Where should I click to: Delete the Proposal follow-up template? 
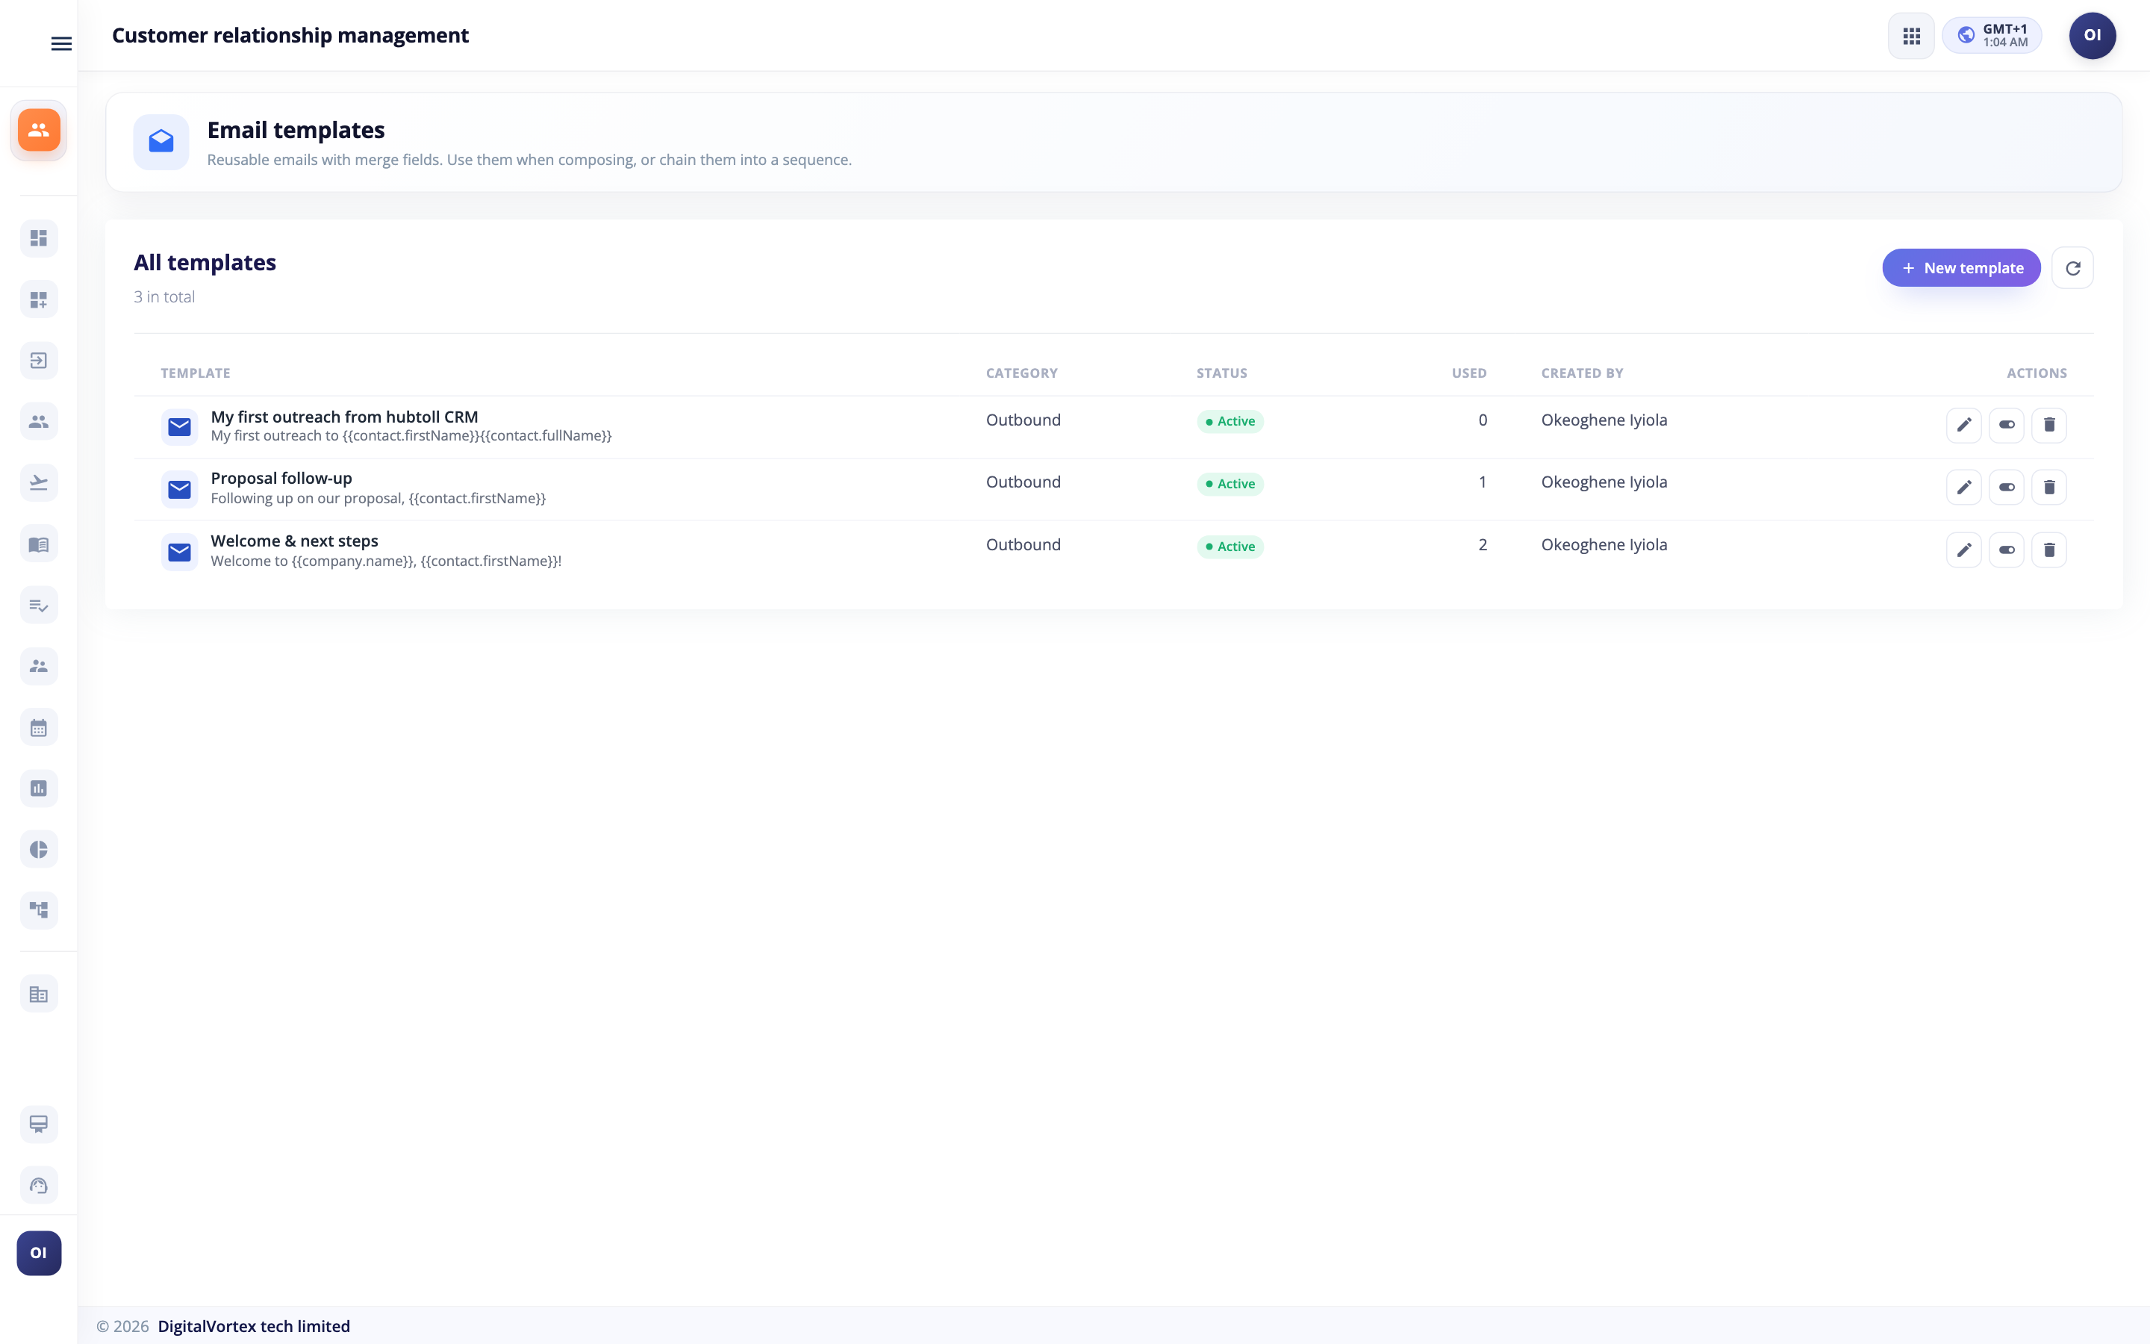click(2048, 487)
